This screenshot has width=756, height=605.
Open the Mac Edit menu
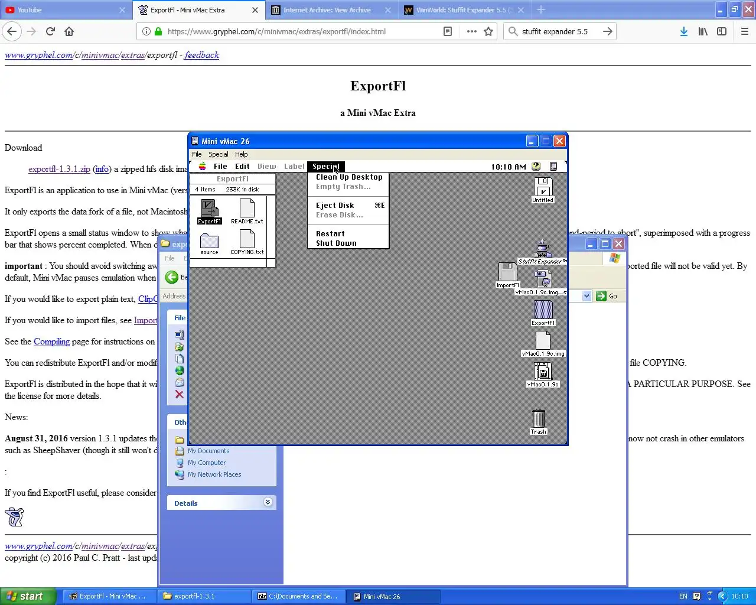(x=242, y=167)
